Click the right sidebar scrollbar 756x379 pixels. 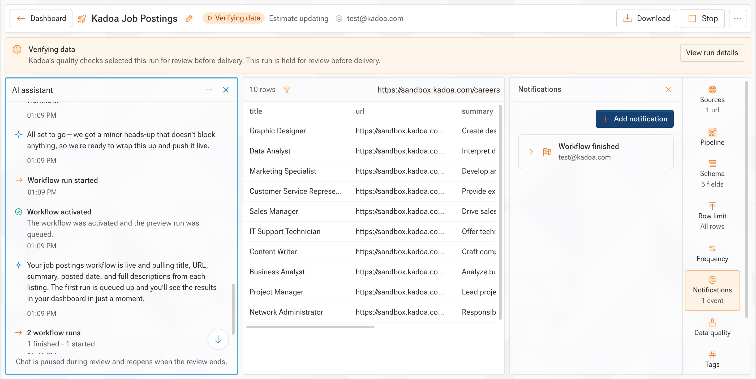pos(747,199)
